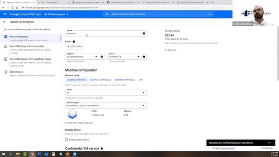Collapse the Uploads and GCPDemoproject operations panel

click(x=269, y=143)
